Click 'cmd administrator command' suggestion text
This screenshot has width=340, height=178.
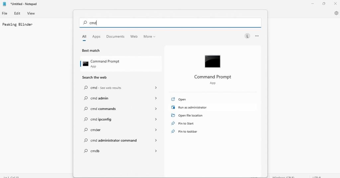[x=114, y=140]
